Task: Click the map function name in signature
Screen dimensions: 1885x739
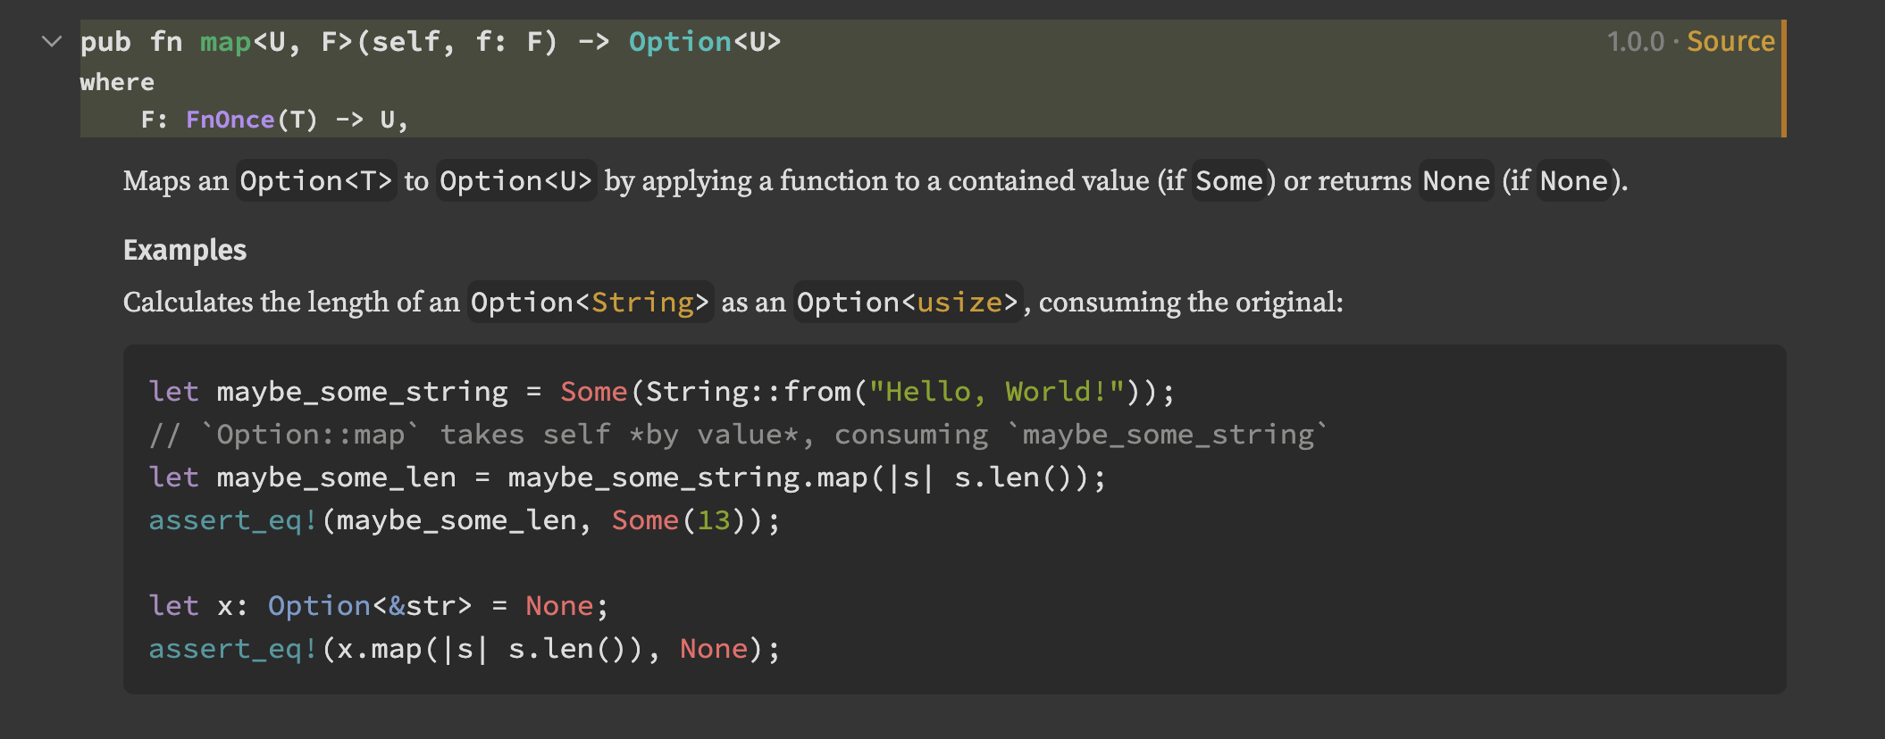Action: click(225, 42)
